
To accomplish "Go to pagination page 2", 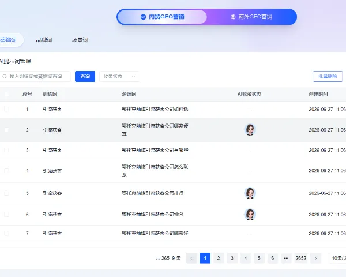I will 219,258.
